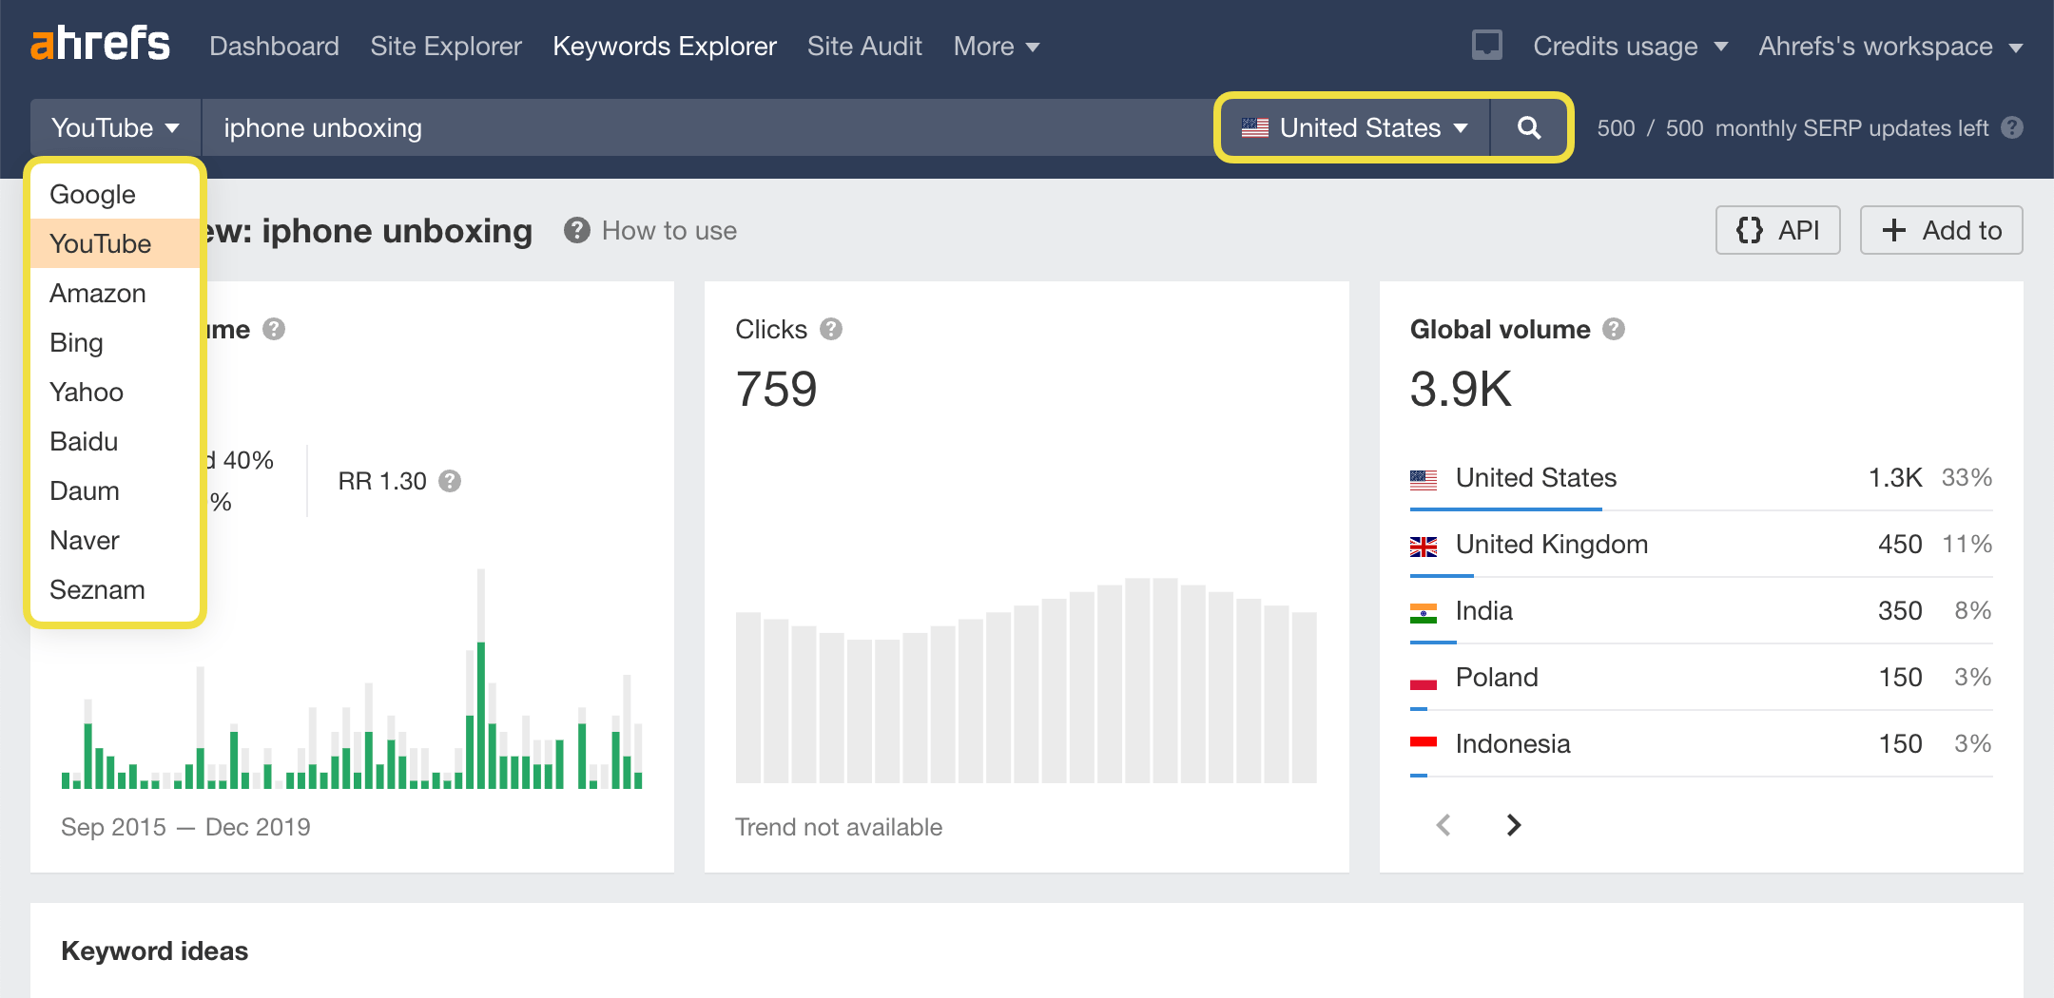Screen dimensions: 2054x998
Task: Click help icon next to RR 1.30
Action: click(450, 481)
